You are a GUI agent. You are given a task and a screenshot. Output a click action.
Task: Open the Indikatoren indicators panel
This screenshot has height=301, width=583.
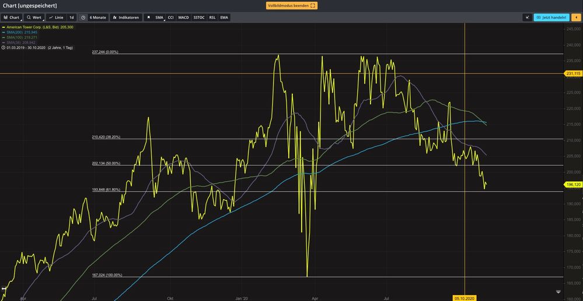tap(125, 17)
